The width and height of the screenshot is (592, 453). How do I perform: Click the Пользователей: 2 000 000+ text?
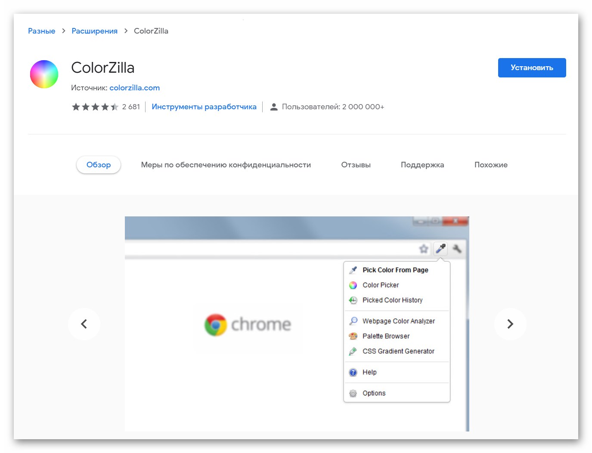[333, 107]
